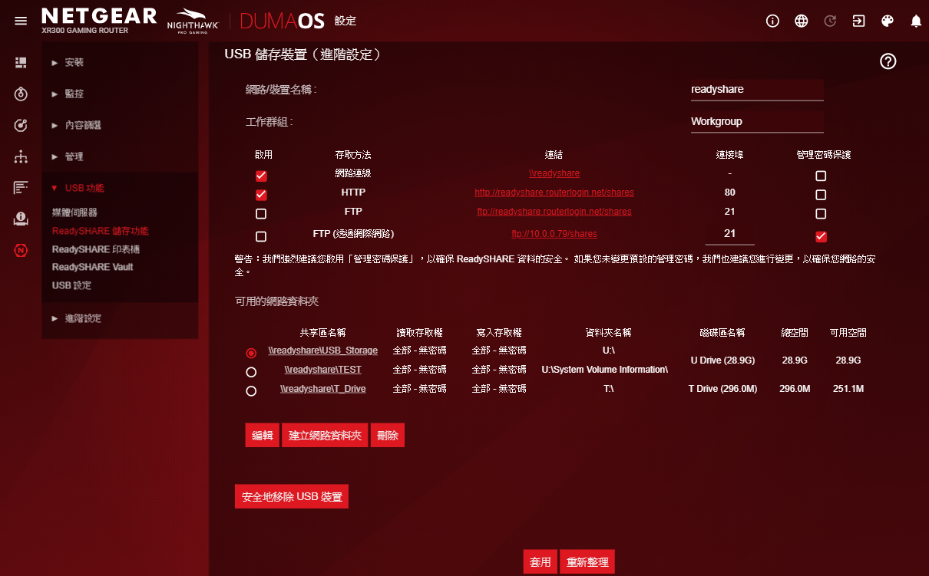Click the 編輯 button

click(x=263, y=435)
